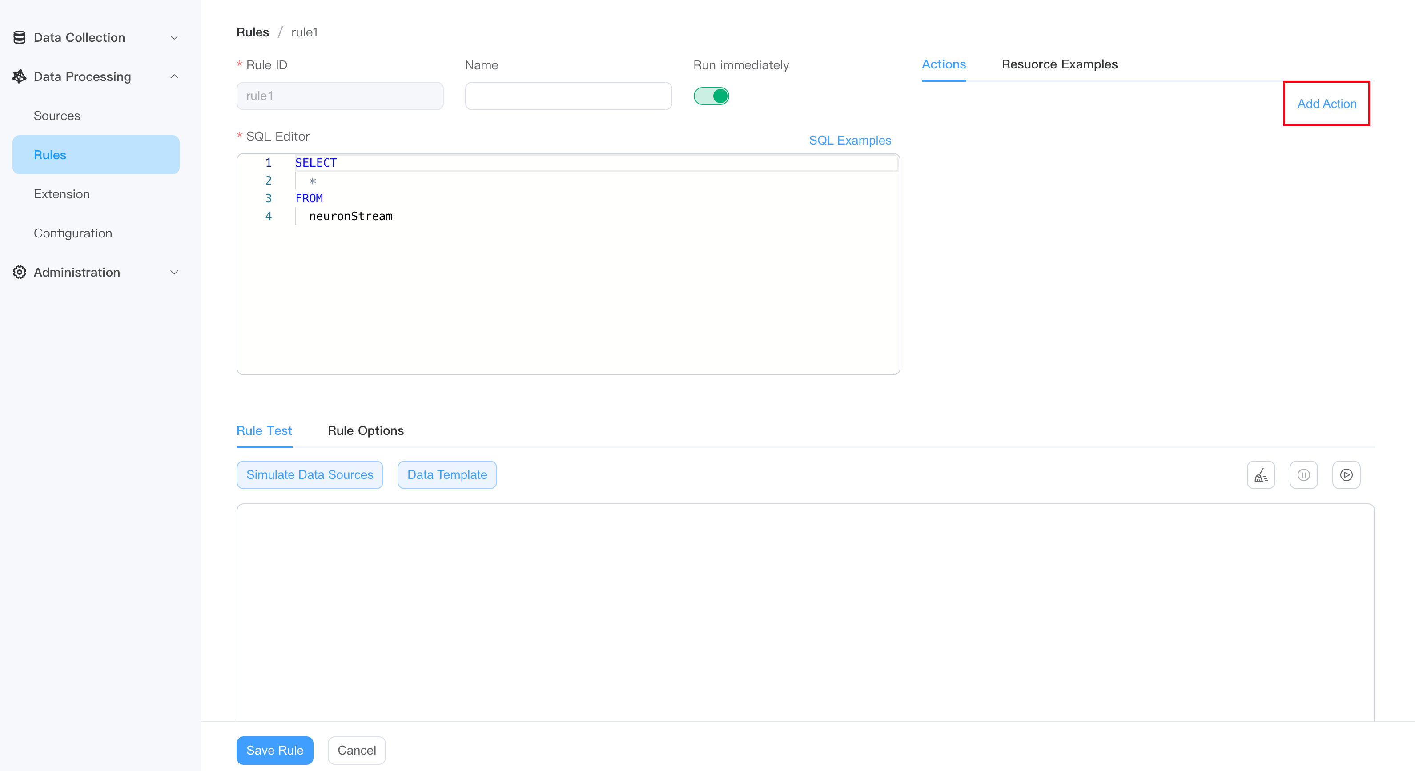Go to Rules breadcrumb link
Image resolution: width=1415 pixels, height=771 pixels.
coord(252,32)
